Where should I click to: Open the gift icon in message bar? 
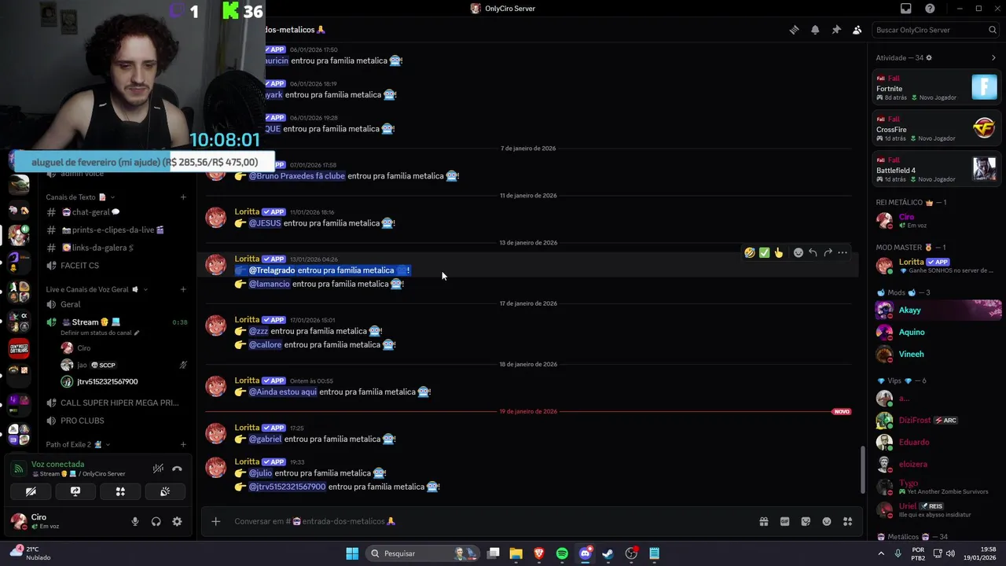[763, 521]
